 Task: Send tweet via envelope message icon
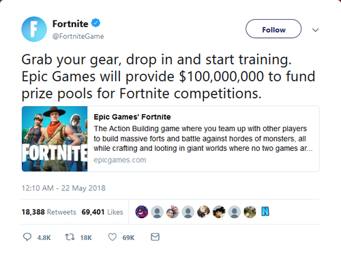(155, 237)
